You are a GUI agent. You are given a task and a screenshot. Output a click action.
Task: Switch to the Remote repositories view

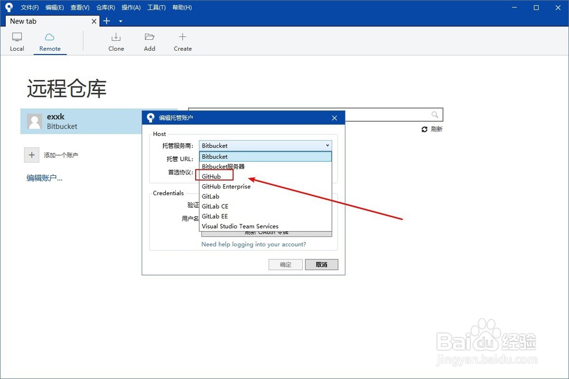click(x=50, y=42)
